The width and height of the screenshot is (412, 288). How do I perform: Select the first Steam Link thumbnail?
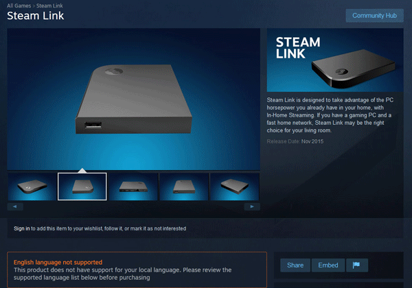pyautogui.click(x=32, y=187)
